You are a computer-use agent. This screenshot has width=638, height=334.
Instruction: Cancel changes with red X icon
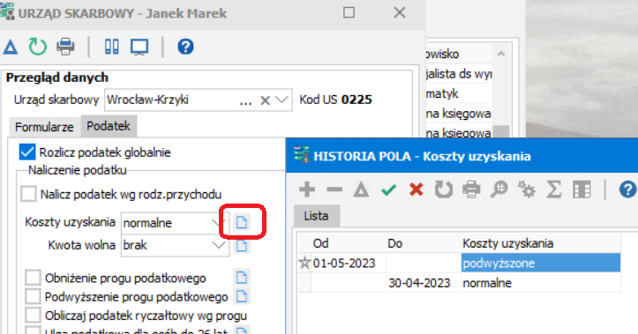pos(417,189)
